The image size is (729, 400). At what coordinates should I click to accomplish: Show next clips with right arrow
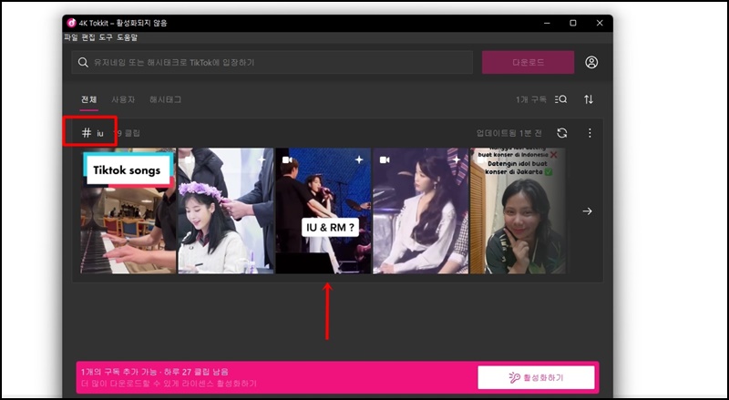pyautogui.click(x=587, y=211)
